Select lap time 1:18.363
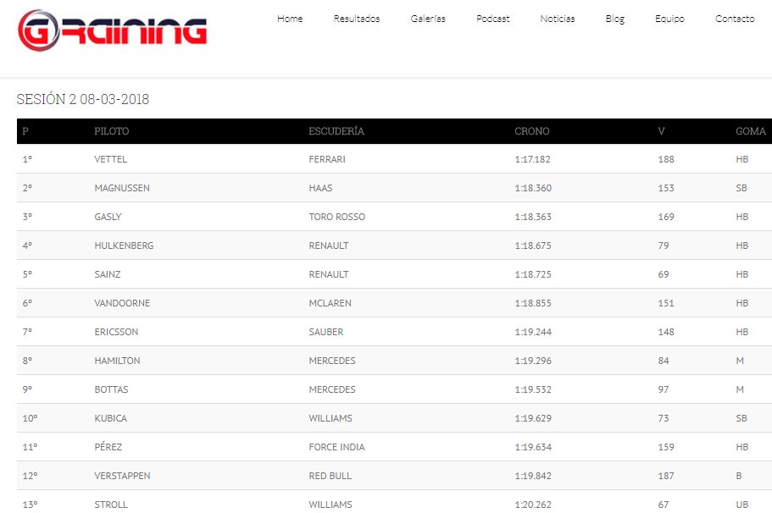 (x=533, y=217)
